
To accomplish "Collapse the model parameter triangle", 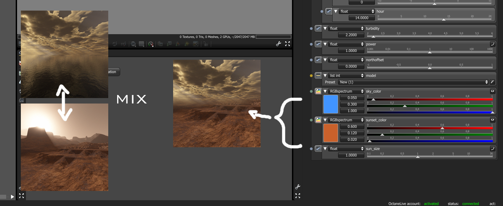I will pyautogui.click(x=325, y=75).
